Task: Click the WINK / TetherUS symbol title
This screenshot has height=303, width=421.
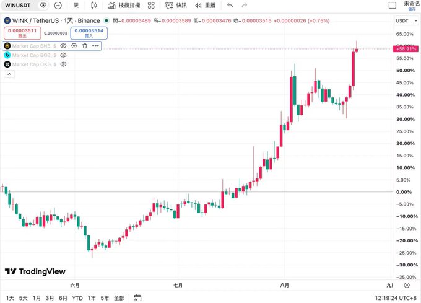Action: click(56, 20)
